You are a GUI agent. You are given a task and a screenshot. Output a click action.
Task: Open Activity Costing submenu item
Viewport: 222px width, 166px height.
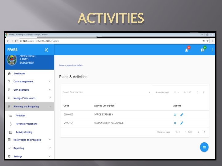tap(24, 132)
